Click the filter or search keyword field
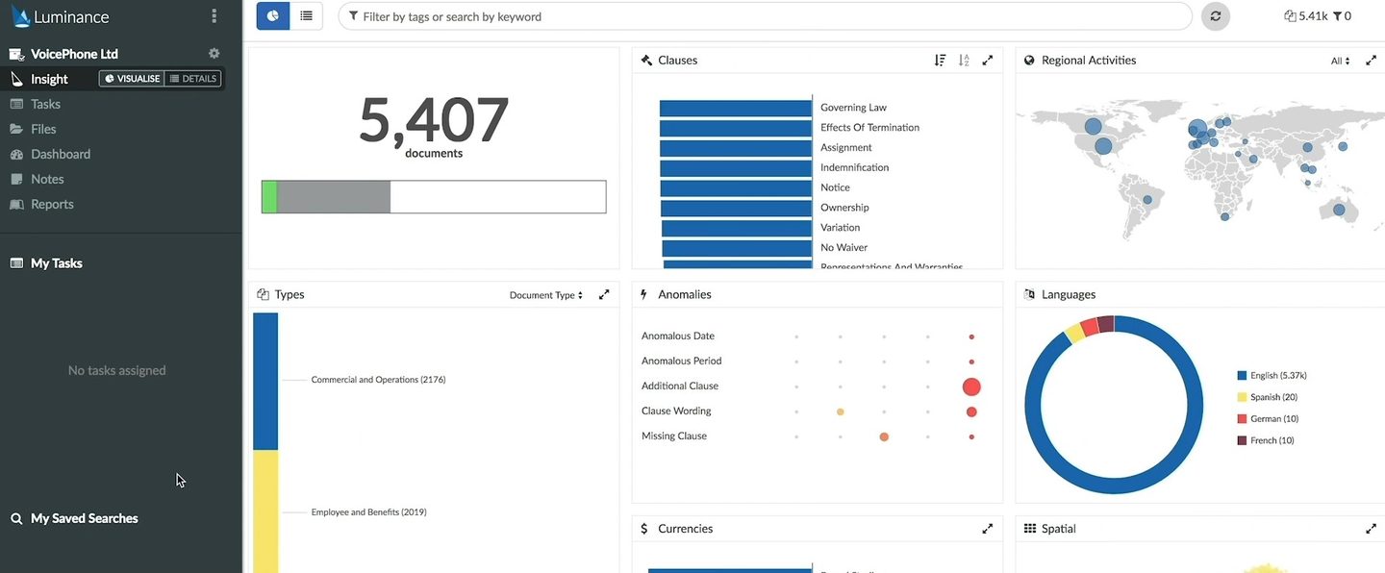1385x573 pixels. click(765, 16)
